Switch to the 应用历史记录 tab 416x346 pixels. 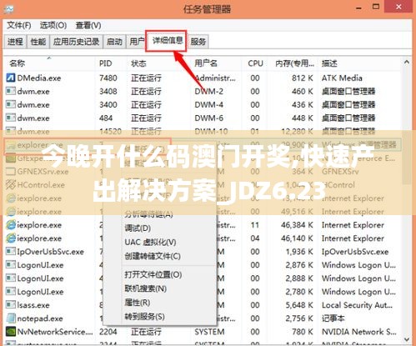pyautogui.click(x=76, y=42)
